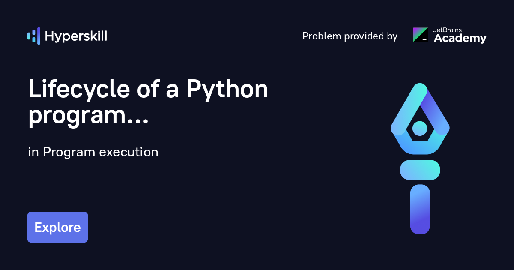Screen dimensions: 514x270
Task: Open the "Lifecycle of a Python" title line
Action: [148, 90]
